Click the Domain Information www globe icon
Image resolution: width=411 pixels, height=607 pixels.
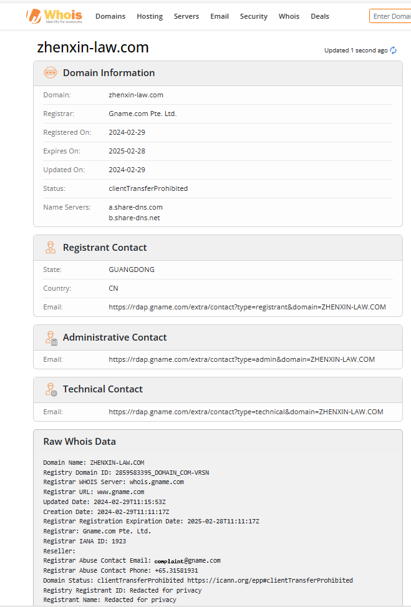[51, 72]
